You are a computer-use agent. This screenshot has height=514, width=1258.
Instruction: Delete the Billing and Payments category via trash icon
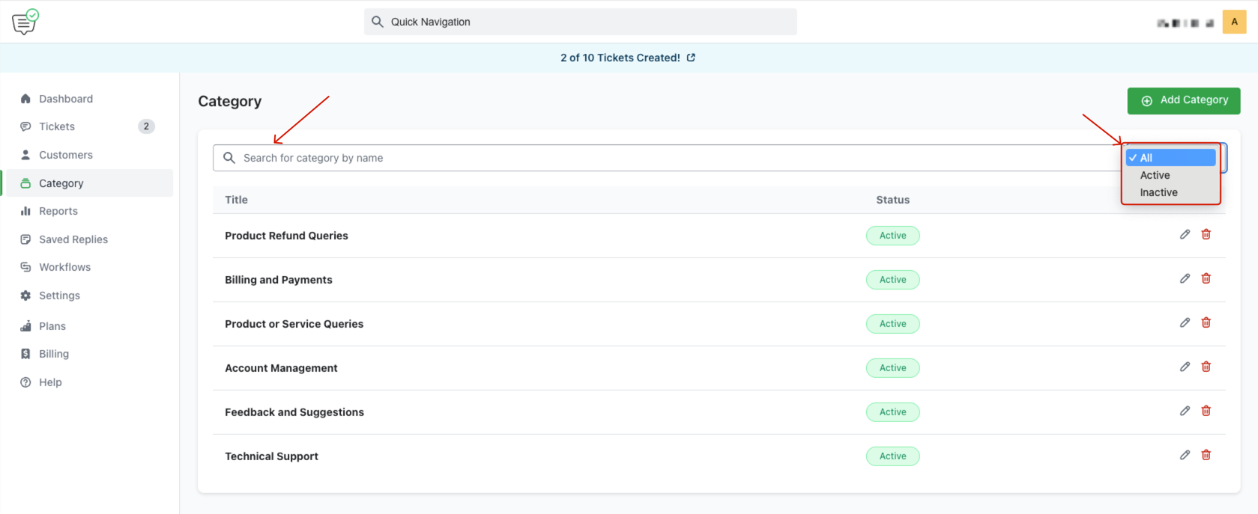click(1206, 278)
